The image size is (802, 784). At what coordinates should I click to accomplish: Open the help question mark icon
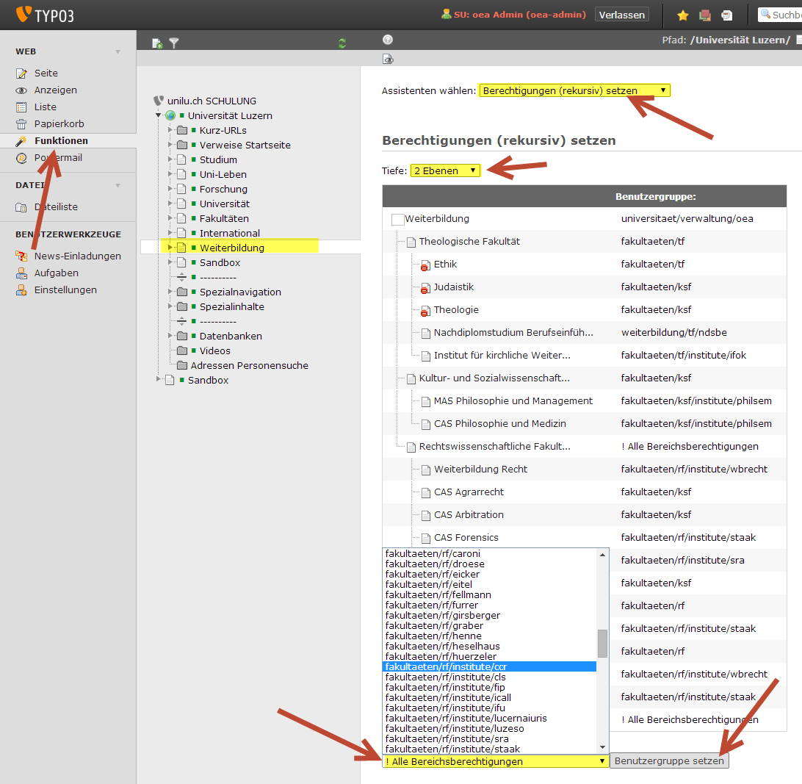(x=388, y=40)
